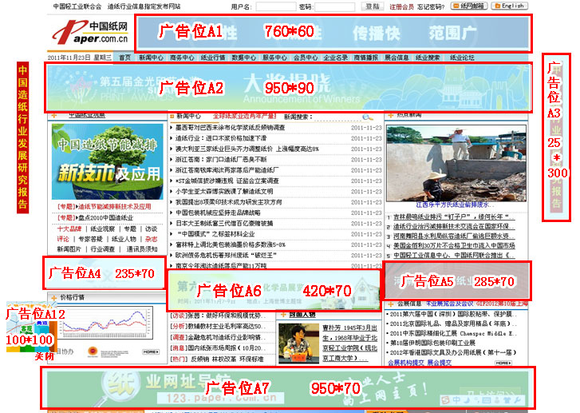This screenshot has height=413, width=580.
Task: Click the 广告位A1 top banner ad
Action: (333, 32)
